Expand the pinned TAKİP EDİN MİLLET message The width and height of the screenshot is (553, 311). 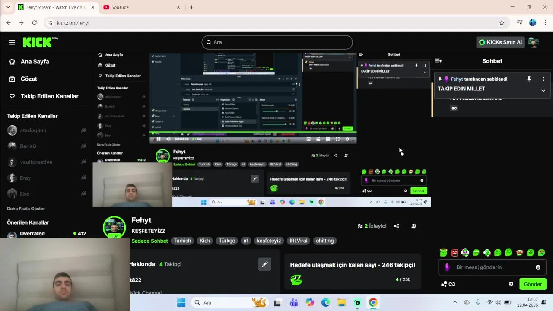point(543,90)
